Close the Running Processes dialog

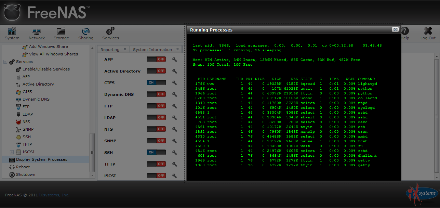click(x=395, y=30)
